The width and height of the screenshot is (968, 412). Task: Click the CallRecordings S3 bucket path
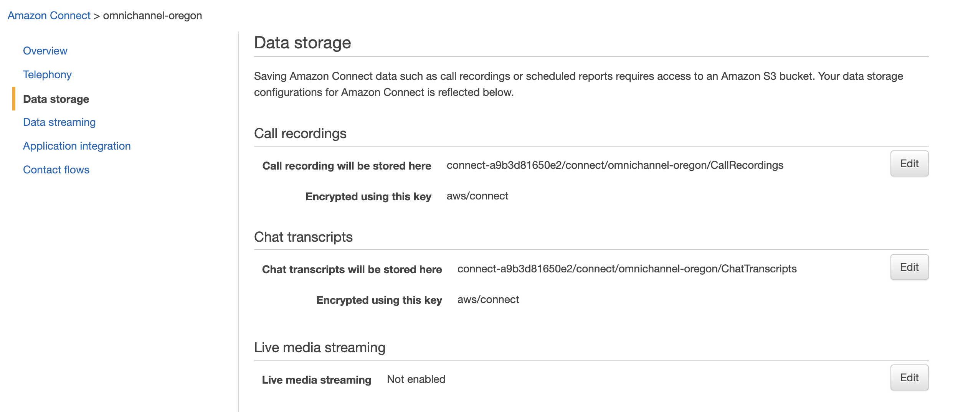(x=615, y=165)
